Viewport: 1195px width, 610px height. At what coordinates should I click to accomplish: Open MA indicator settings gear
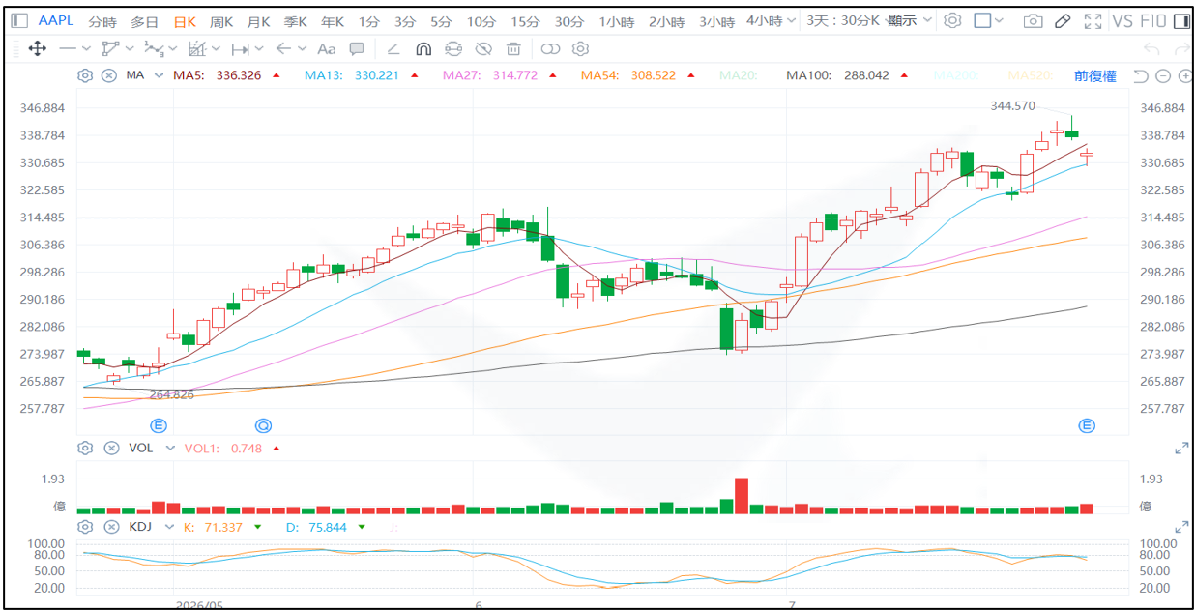point(85,75)
